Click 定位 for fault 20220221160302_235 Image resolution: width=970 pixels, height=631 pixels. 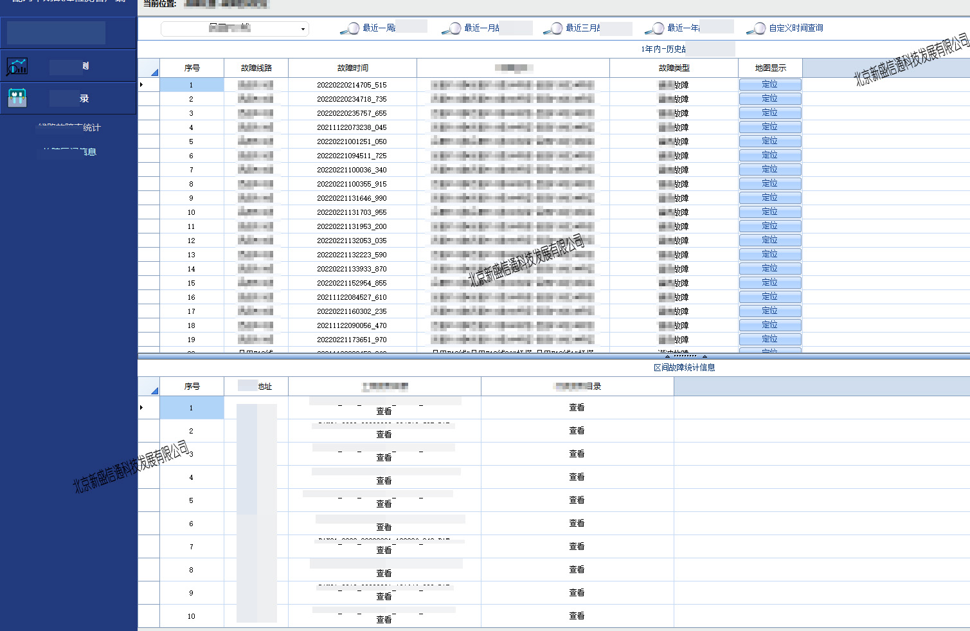tap(770, 311)
